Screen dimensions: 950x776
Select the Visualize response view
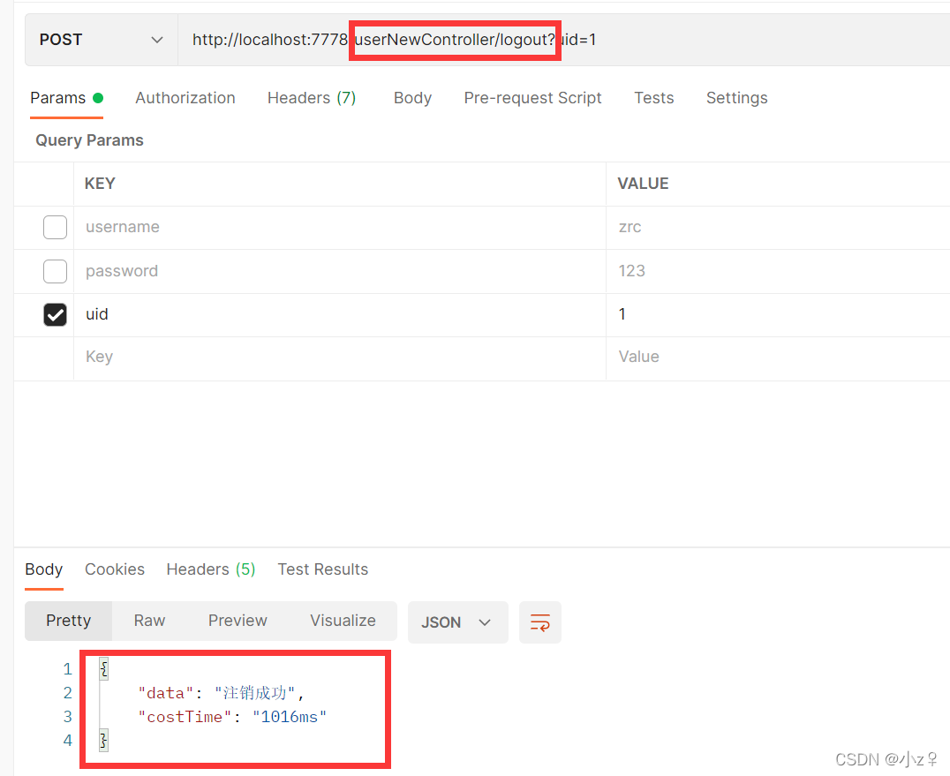click(343, 621)
